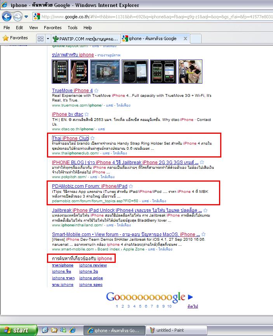Open the iPhone by dtac result

click(68, 114)
